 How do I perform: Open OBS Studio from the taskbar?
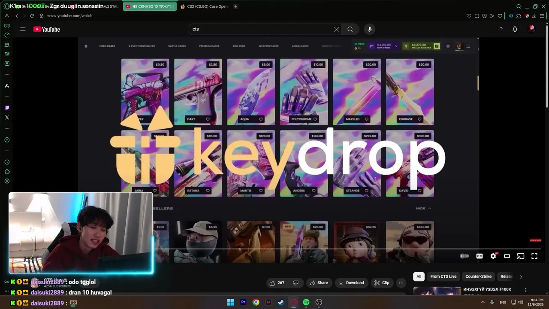tap(319, 302)
